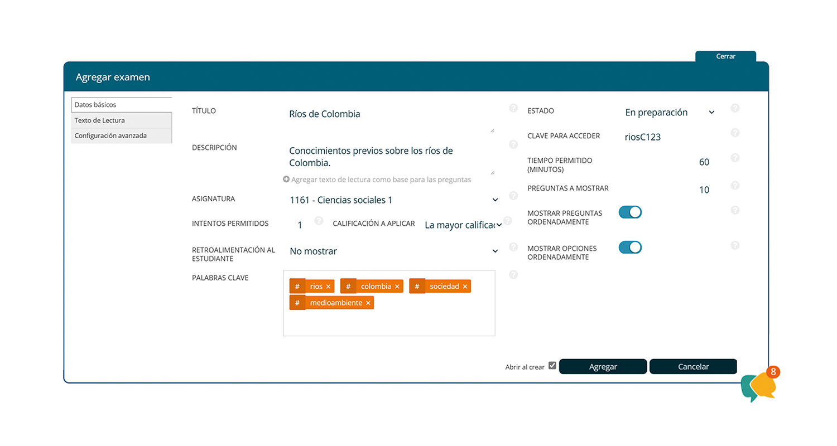Toggle Mostrar preguntas ordenadamente switch
This screenshot has height=446, width=837.
click(630, 212)
